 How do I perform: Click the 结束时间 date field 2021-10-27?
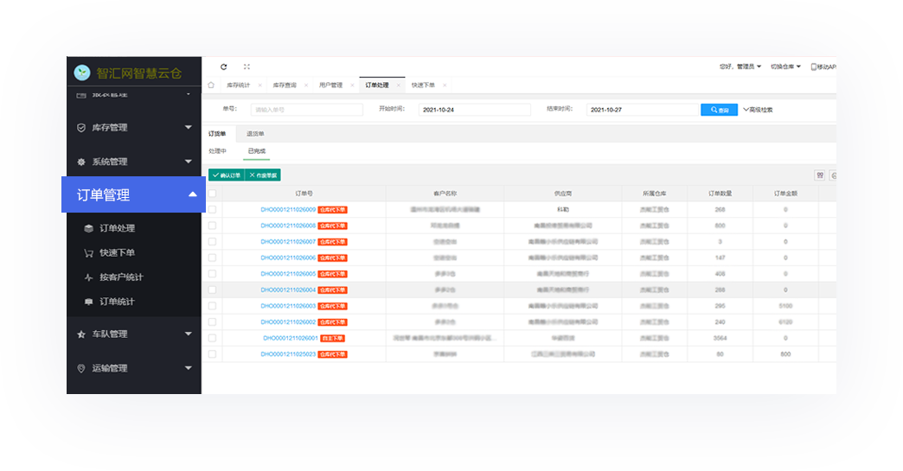[642, 110]
